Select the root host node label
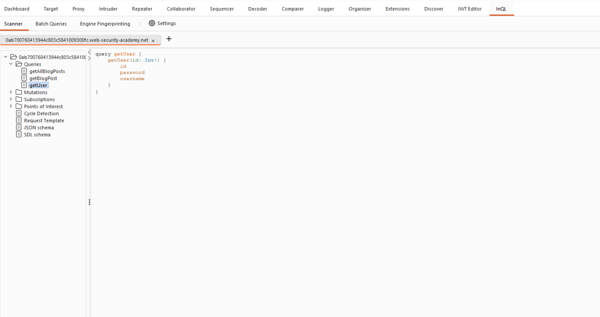 52,57
